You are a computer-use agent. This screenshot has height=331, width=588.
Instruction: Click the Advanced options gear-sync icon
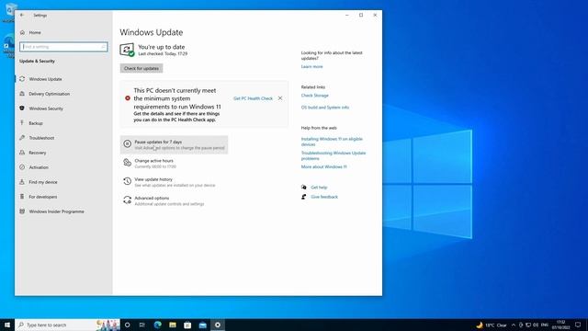click(x=127, y=200)
